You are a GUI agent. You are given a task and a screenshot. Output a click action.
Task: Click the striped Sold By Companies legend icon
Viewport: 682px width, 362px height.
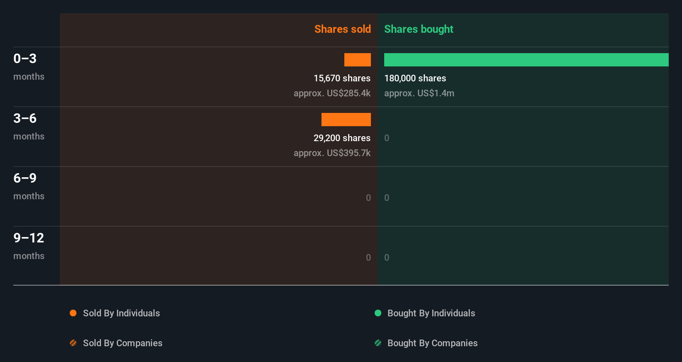coord(73,343)
